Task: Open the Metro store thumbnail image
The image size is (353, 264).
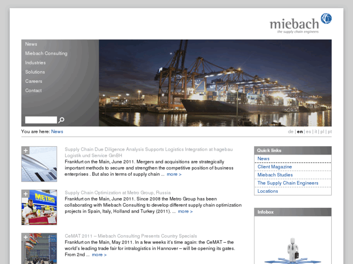Action: pyautogui.click(x=39, y=207)
